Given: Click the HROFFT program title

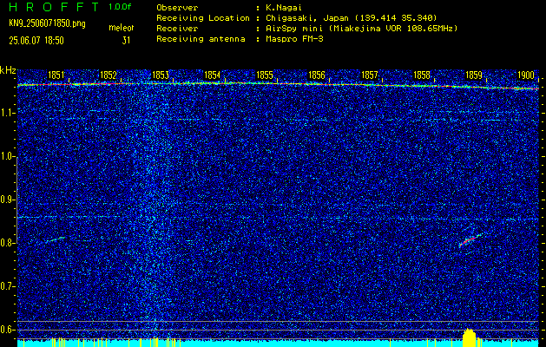Looking at the screenshot, I should pos(55,7).
